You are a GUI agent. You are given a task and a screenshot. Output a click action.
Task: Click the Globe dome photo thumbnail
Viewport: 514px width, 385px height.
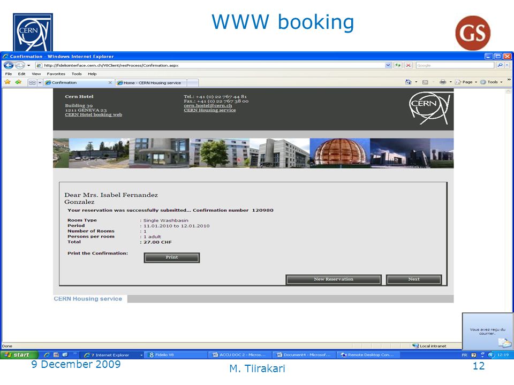click(x=339, y=153)
